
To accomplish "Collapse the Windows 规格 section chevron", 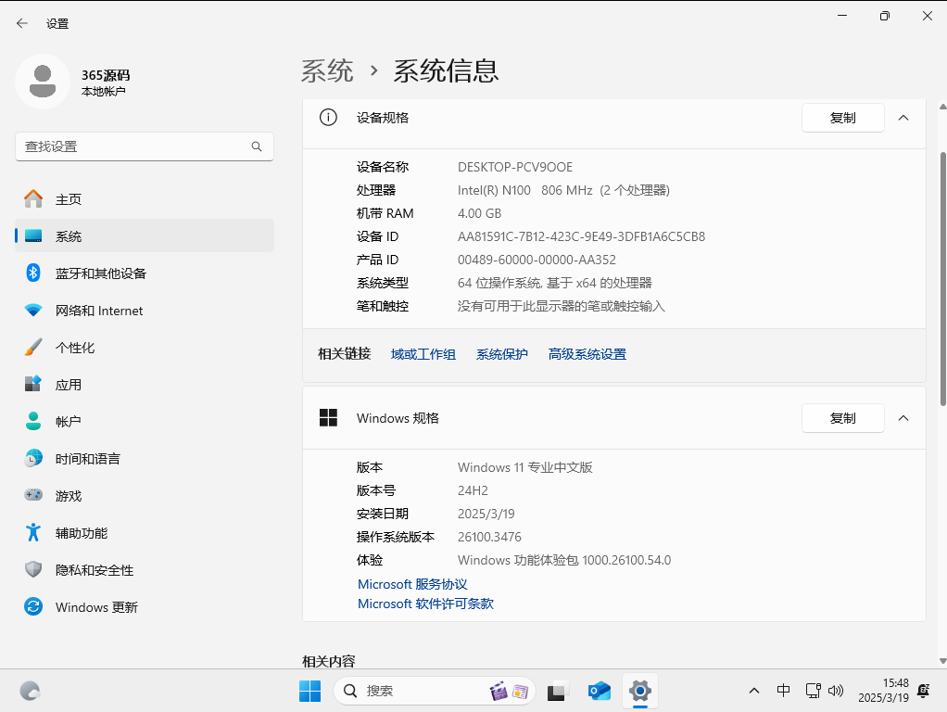I will (903, 418).
